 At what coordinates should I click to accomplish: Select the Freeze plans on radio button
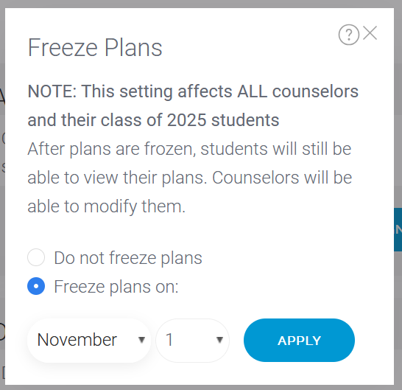coord(36,286)
